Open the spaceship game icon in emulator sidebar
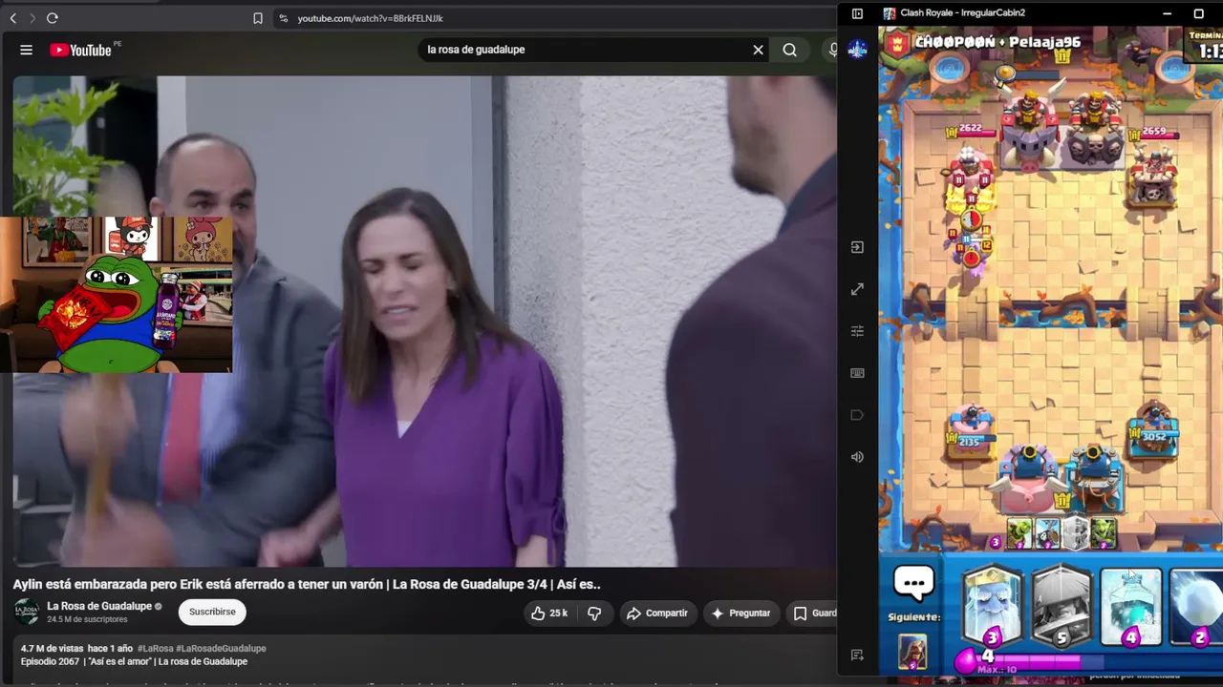This screenshot has width=1223, height=687. coord(857,50)
